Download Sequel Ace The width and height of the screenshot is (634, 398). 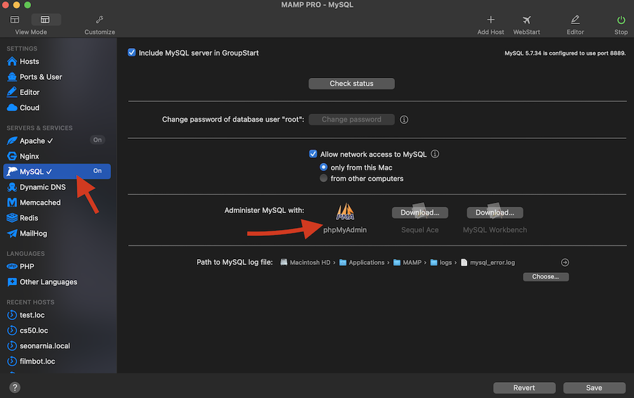420,212
